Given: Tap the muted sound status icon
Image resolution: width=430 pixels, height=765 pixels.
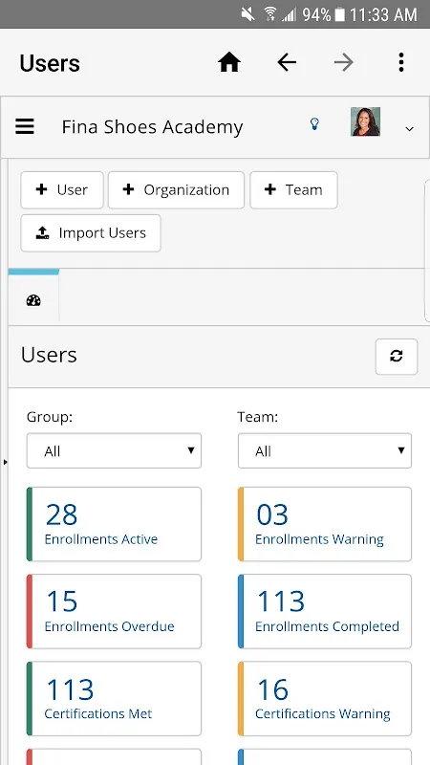Looking at the screenshot, I should click(247, 14).
